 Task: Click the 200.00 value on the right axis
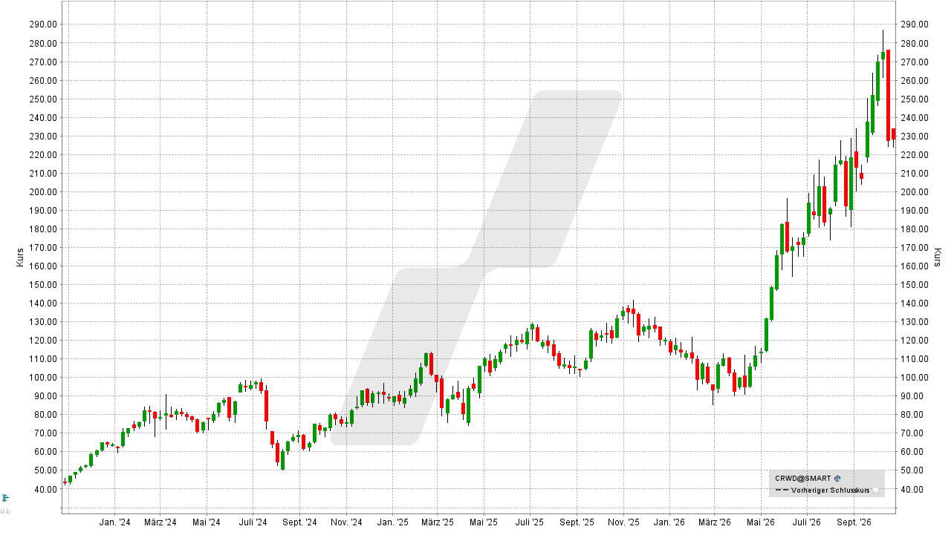point(915,191)
